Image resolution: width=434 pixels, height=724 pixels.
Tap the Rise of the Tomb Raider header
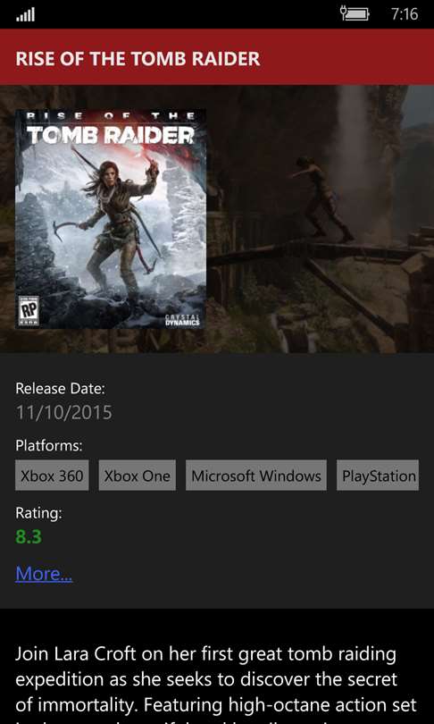tap(138, 59)
